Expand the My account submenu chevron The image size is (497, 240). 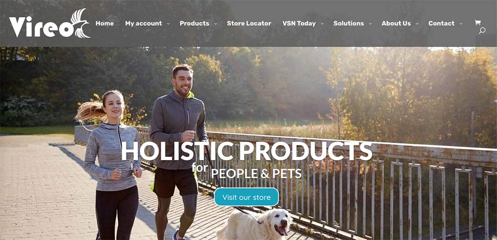pyautogui.click(x=168, y=24)
